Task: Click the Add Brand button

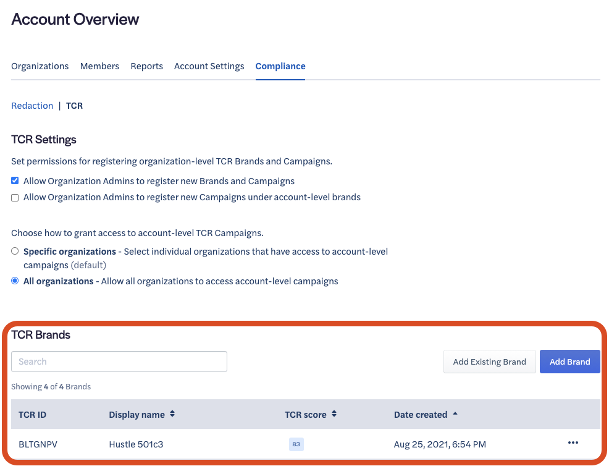Action: (x=569, y=362)
